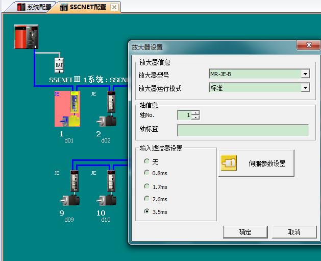Screen dimensions: 321x261
Task: Click the 轴标签 text field
Action: [243, 130]
